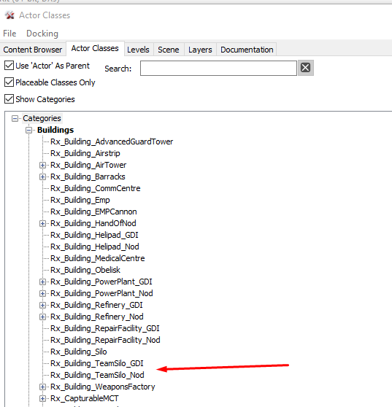Select Rx_Building_MedicalCentre class
392x407 pixels.
[98, 258]
